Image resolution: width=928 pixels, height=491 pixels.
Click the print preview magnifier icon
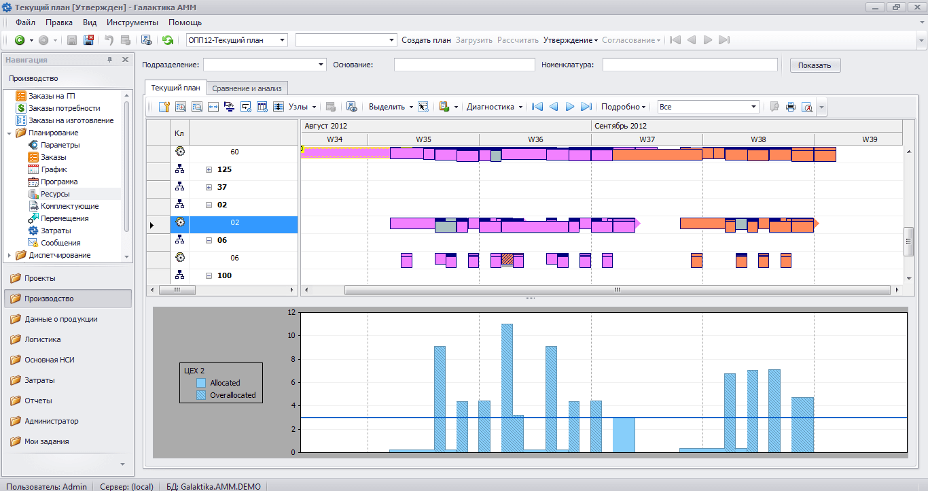pyautogui.click(x=807, y=107)
